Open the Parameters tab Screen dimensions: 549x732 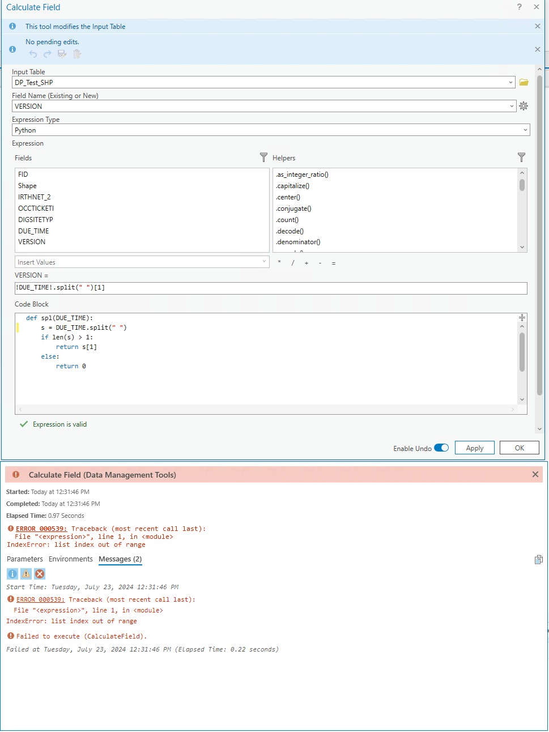click(x=25, y=559)
